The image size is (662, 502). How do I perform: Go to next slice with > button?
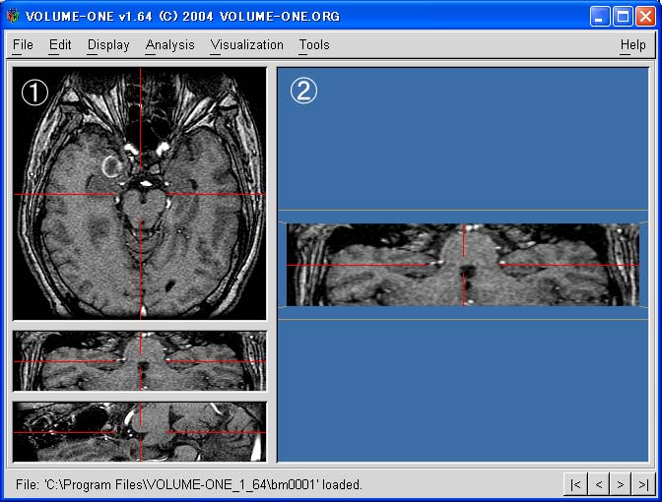[x=621, y=484]
